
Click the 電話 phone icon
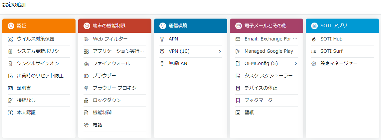pos(86,125)
